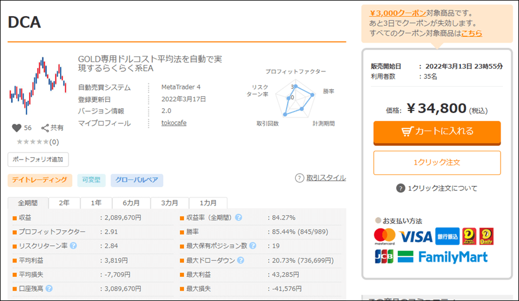Click the ポートフォリオ追加 button
Image resolution: width=519 pixels, height=301 pixels.
[x=38, y=159]
